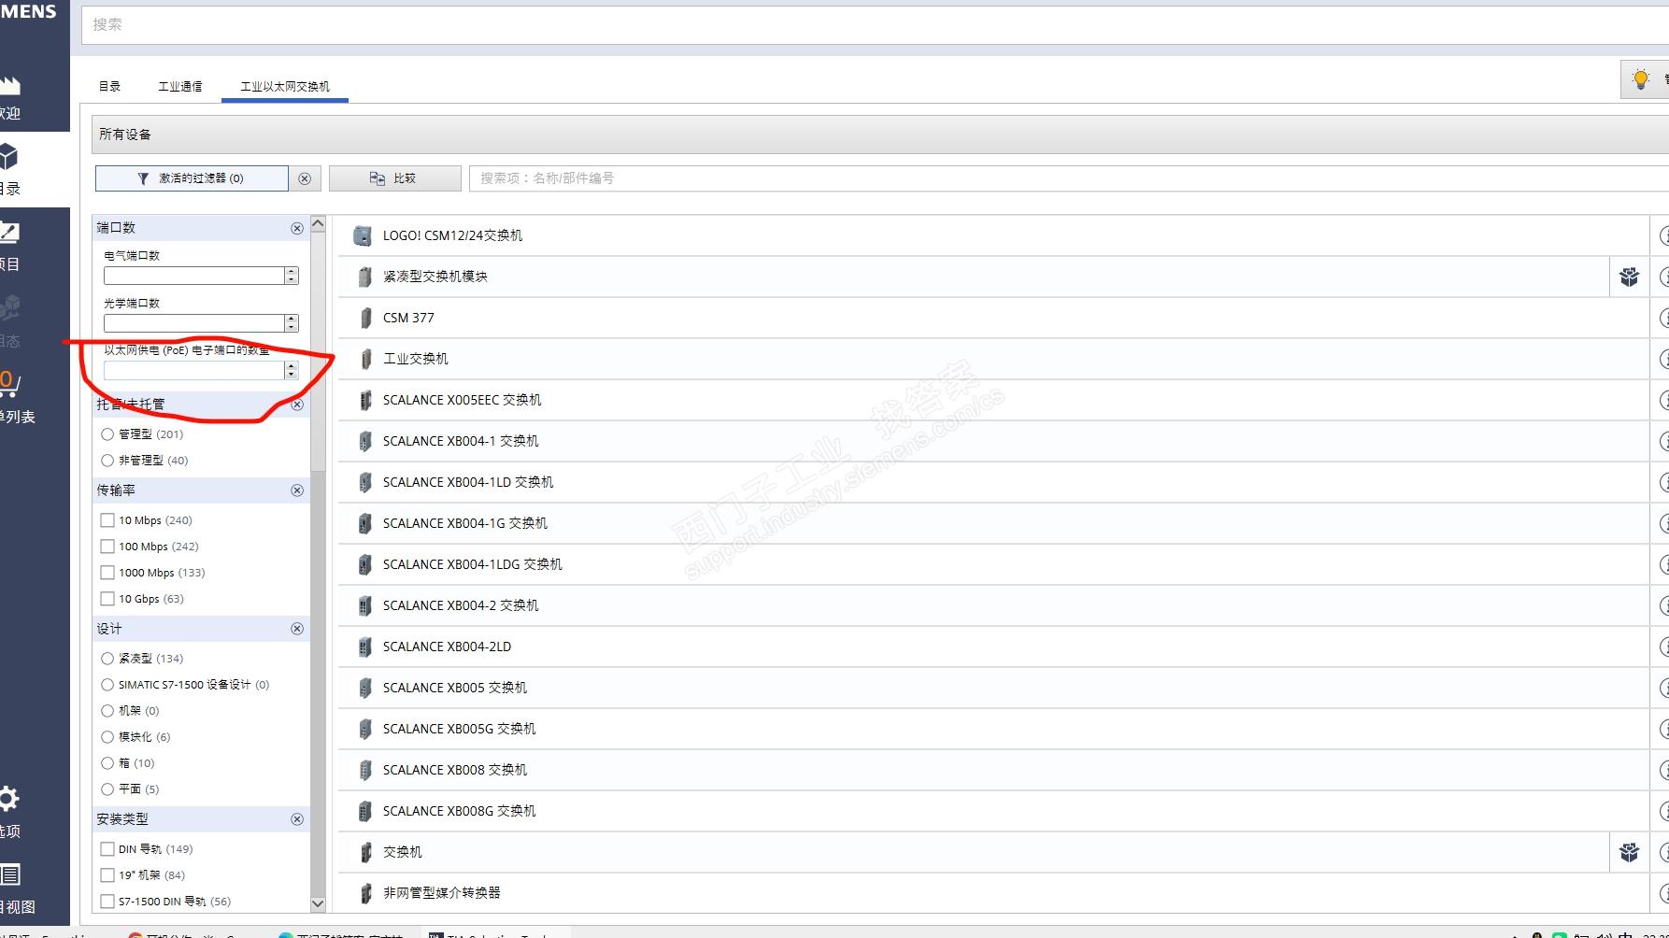Open the catalog cube icon in sidebar

click(9, 156)
